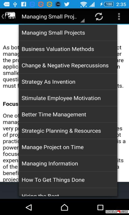Viewport: 129px width, 215px height.
Task: Select Managing Small Projects from list
Action: click(x=68, y=33)
